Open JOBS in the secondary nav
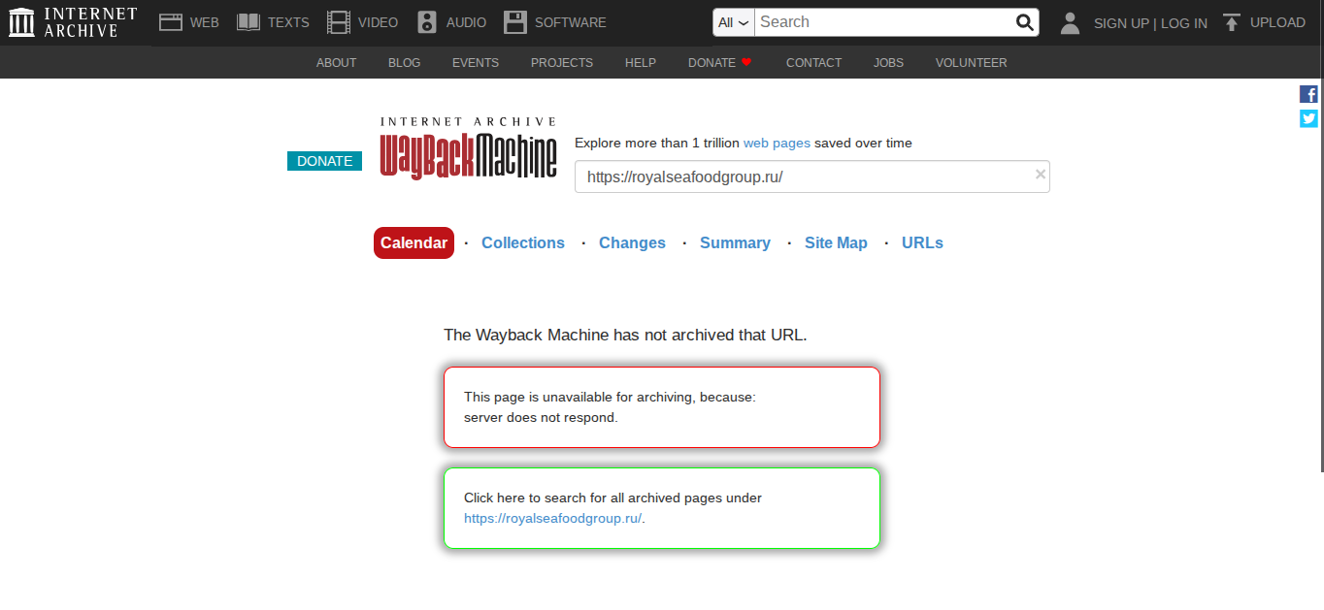Image resolution: width=1324 pixels, height=610 pixels. coord(888,62)
